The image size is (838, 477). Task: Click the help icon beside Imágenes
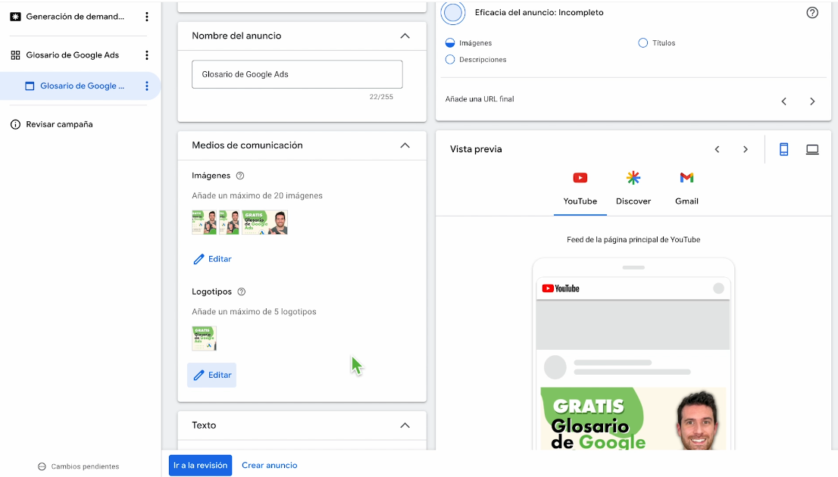pyautogui.click(x=240, y=176)
